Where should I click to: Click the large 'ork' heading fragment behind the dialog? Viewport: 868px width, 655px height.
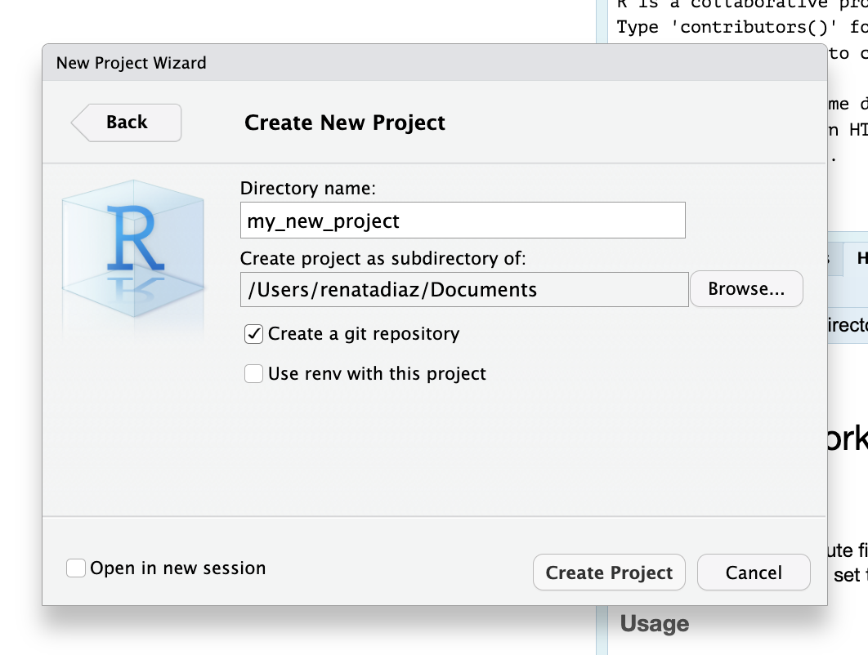[847, 441]
